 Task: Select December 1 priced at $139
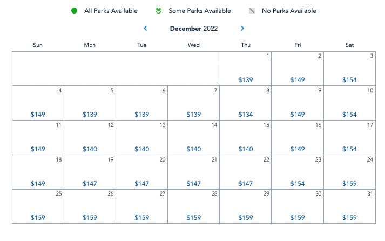(x=246, y=69)
